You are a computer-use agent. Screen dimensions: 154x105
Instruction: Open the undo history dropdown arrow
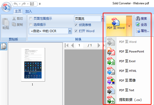pyautogui.click(x=20, y=4)
